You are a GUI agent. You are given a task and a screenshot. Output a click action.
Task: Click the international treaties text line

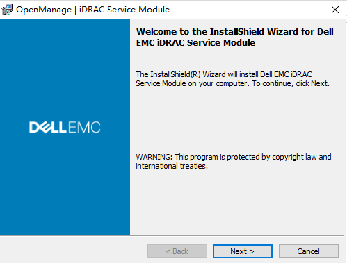[172, 166]
